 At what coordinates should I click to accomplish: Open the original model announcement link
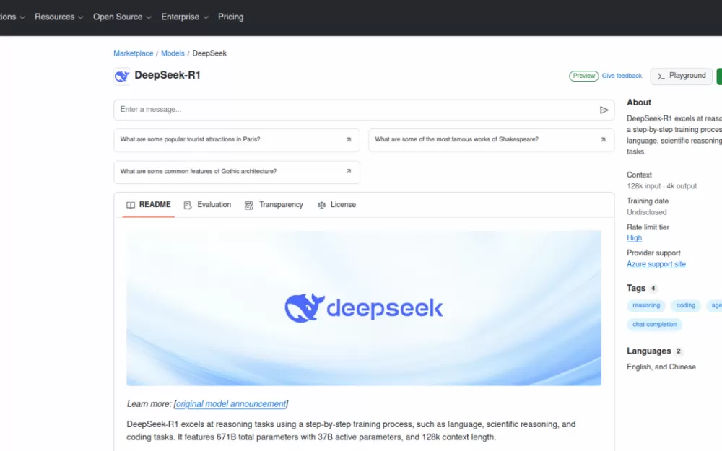click(231, 404)
